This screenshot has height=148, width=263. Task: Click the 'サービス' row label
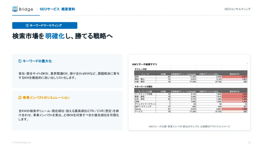[139, 111]
